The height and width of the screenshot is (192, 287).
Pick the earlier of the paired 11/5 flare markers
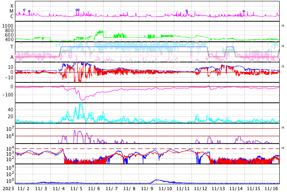[77, 10]
